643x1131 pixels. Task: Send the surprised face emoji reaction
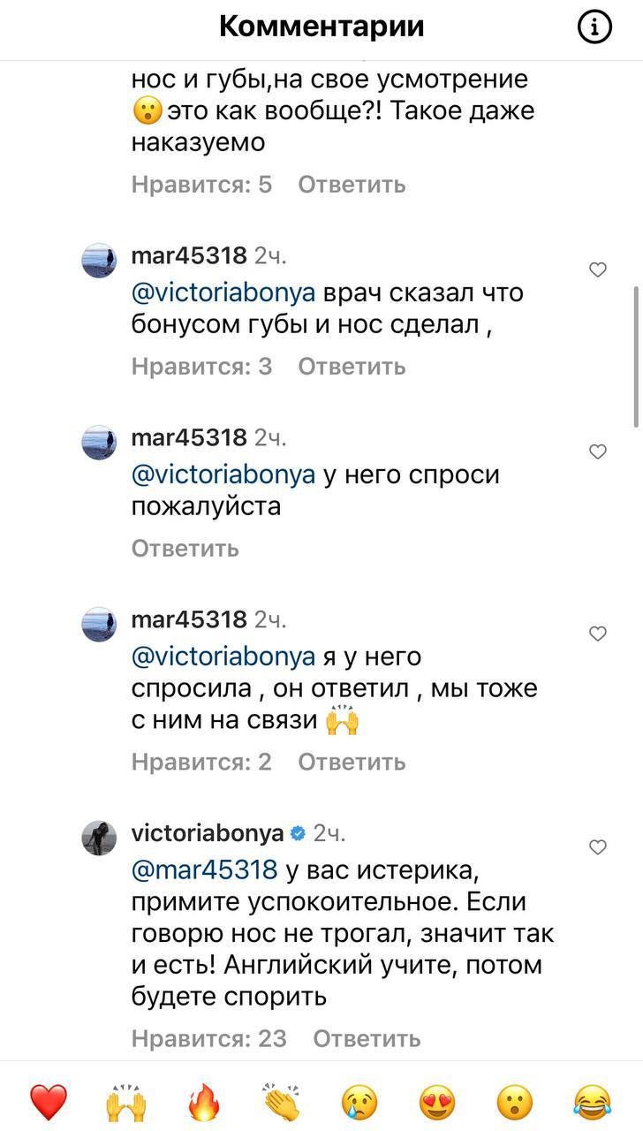coord(515,1101)
